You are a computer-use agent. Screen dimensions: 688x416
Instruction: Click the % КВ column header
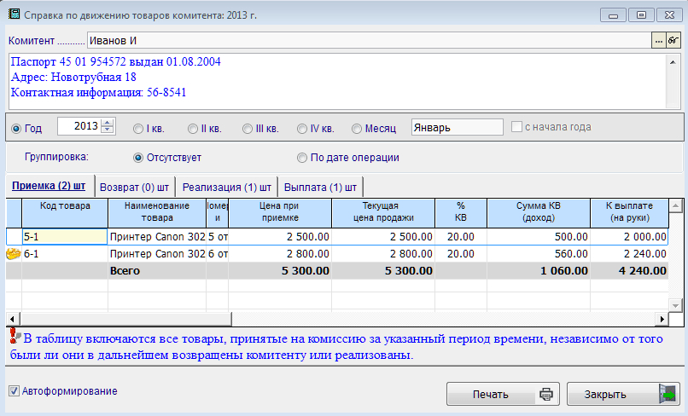(x=461, y=212)
